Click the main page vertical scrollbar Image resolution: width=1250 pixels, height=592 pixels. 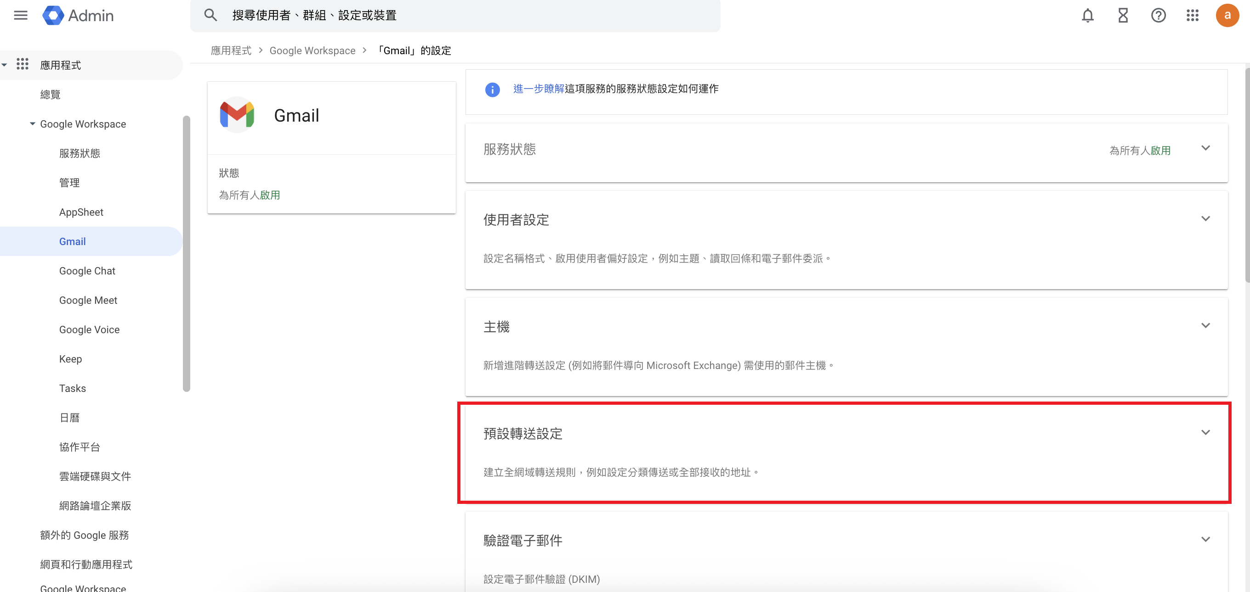point(1247,174)
